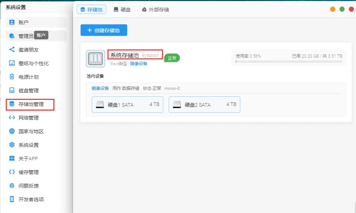The height and width of the screenshot is (213, 356).
Task: Open 网络管理 settings
Action: [36, 117]
